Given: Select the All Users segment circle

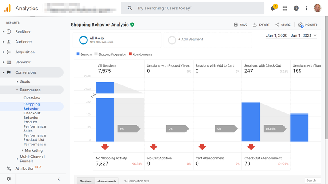Looking at the screenshot, I should [x=83, y=40].
